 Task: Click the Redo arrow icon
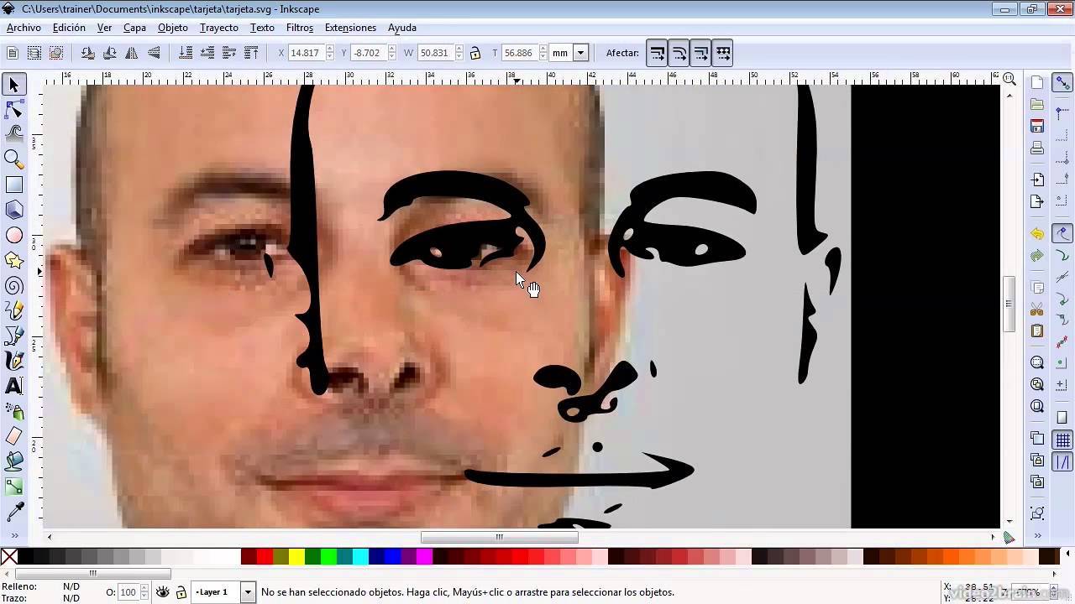click(x=1037, y=256)
